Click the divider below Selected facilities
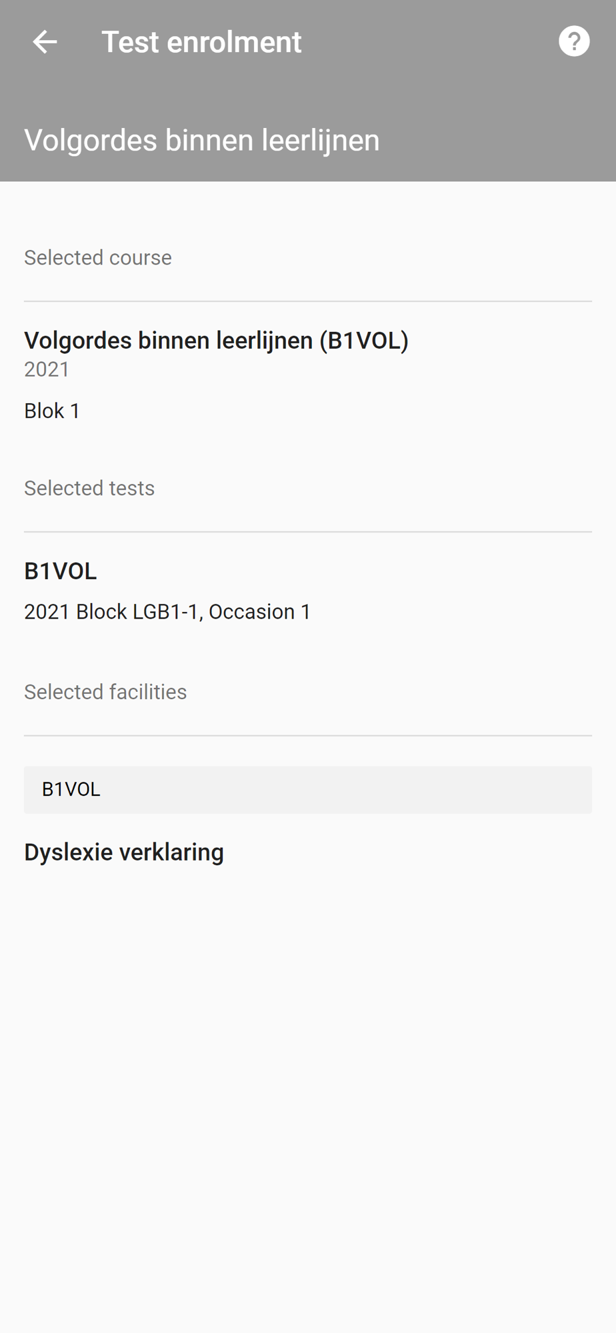616x1333 pixels. point(308,736)
